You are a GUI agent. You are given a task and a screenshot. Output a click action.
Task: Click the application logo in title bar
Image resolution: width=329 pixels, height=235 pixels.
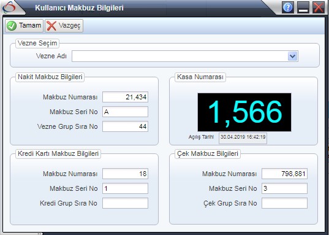coord(9,7)
